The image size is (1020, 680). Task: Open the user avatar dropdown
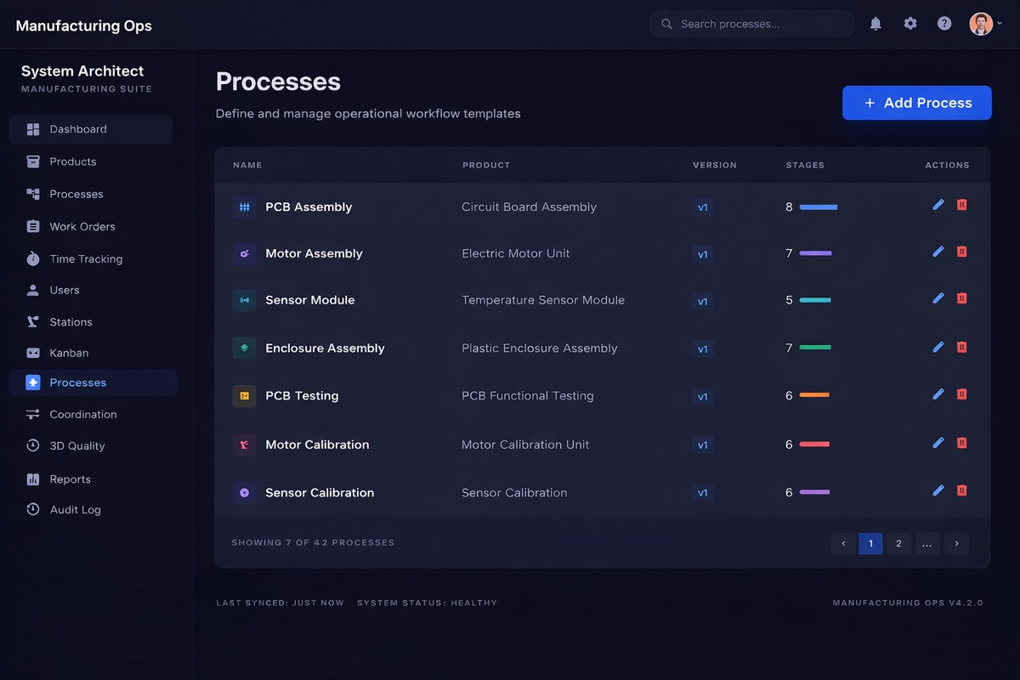click(982, 23)
